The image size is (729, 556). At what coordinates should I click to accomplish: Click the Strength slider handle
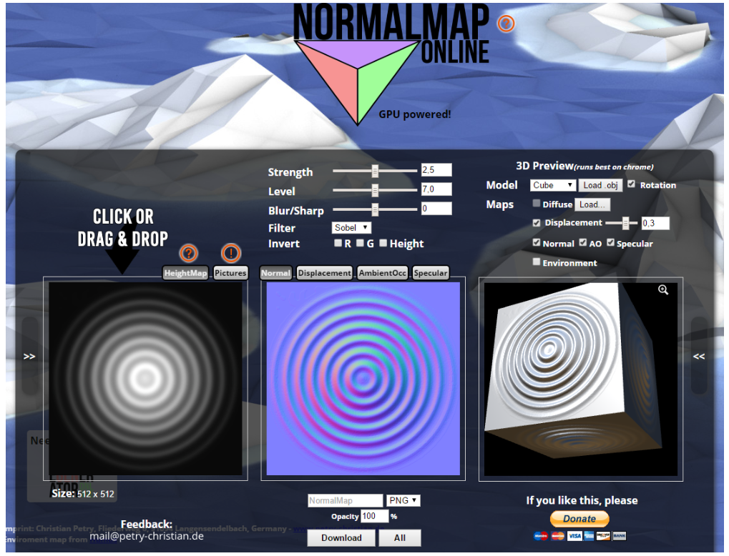[375, 171]
